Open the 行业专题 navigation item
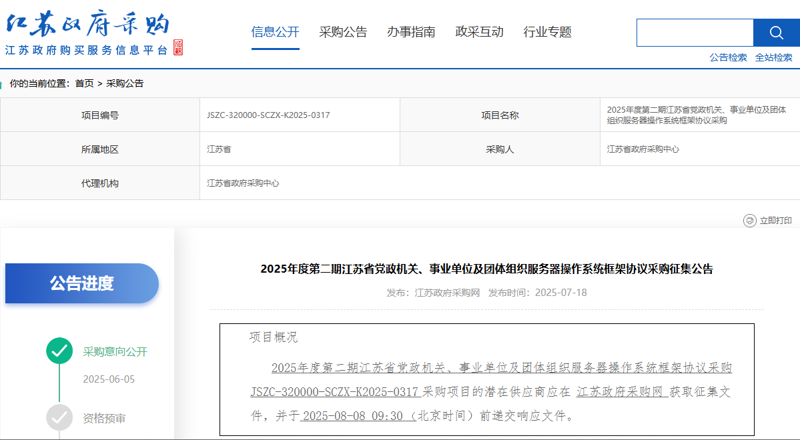The width and height of the screenshot is (800, 440). [547, 32]
